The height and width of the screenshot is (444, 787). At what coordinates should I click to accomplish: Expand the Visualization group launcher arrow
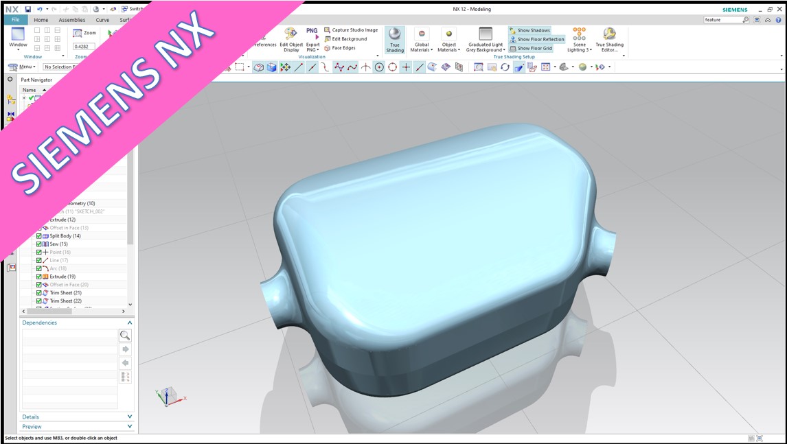coord(378,56)
